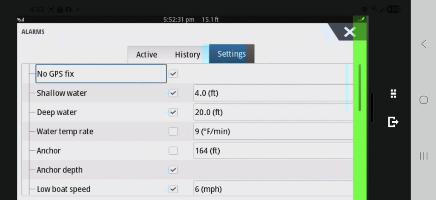Select the Settings tab

231,54
